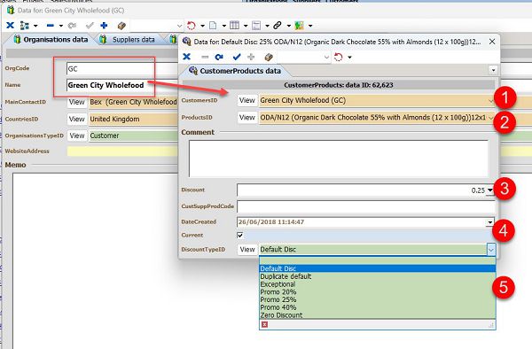Choose Promo 40% from discount type list
Image resolution: width=532 pixels, height=349 pixels.
(x=378, y=307)
